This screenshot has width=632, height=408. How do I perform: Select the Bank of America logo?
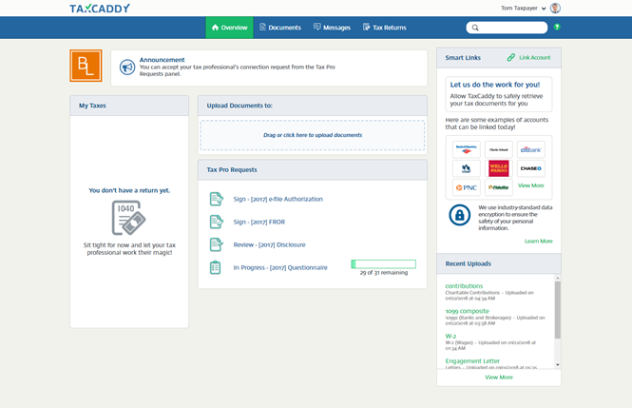pyautogui.click(x=467, y=149)
